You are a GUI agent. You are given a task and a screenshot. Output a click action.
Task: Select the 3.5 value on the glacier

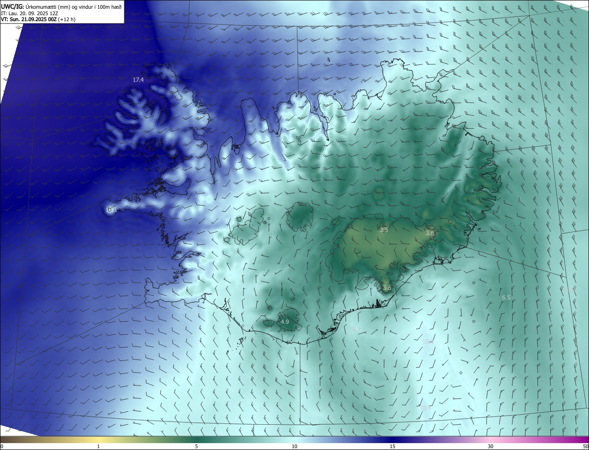384,230
